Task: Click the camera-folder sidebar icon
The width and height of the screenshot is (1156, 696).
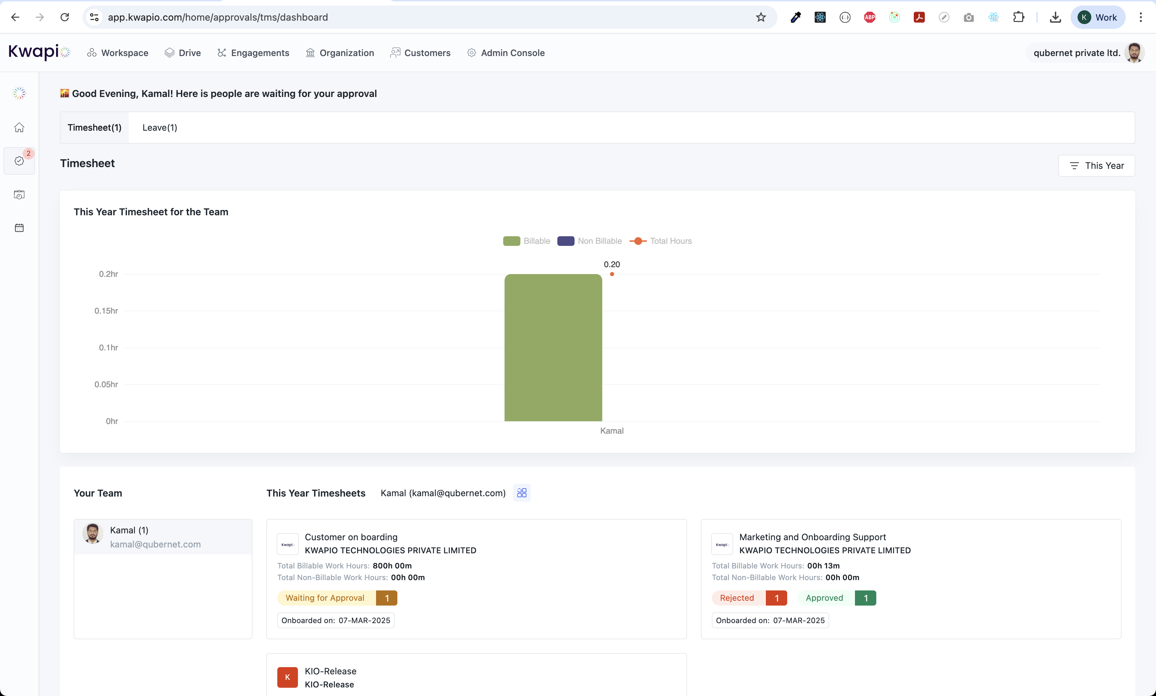Action: (x=19, y=195)
